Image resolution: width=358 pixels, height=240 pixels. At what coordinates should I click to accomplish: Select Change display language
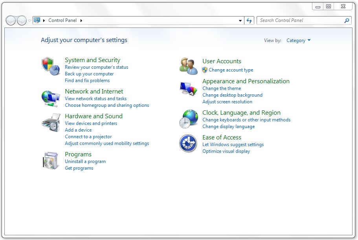229,126
